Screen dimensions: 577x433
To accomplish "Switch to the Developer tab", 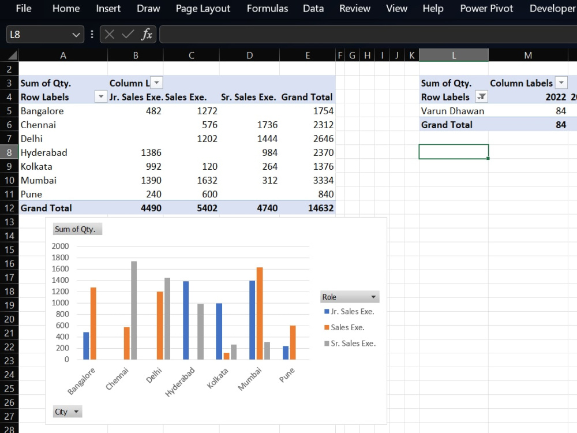I will pyautogui.click(x=553, y=9).
